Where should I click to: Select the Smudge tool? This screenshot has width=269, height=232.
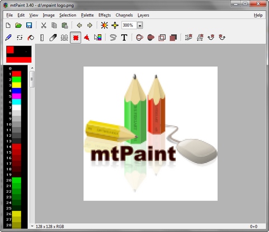click(53, 38)
